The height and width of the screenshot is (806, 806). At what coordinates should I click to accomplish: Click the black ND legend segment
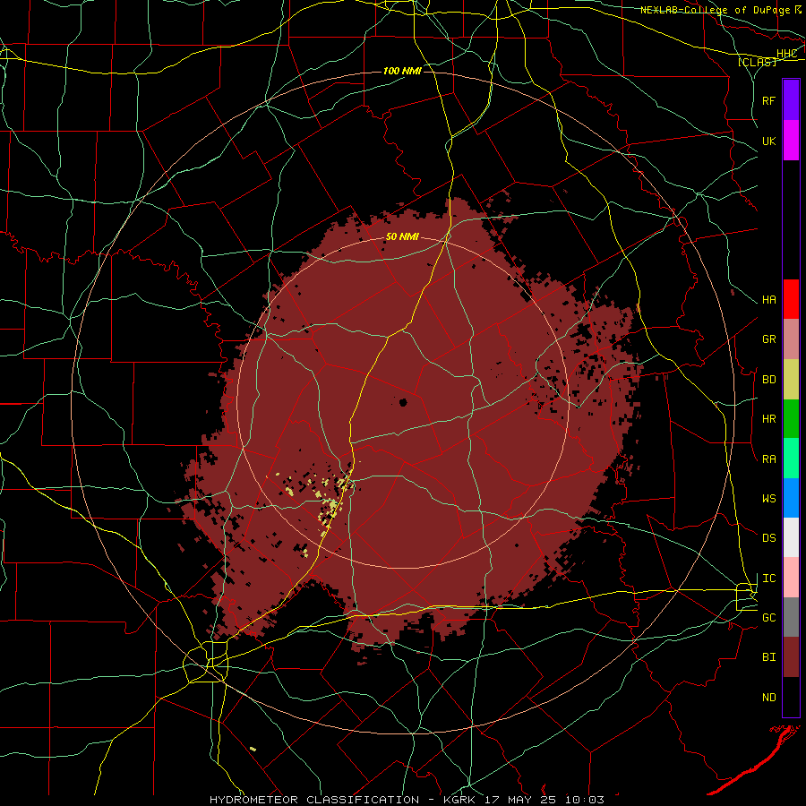[x=791, y=697]
